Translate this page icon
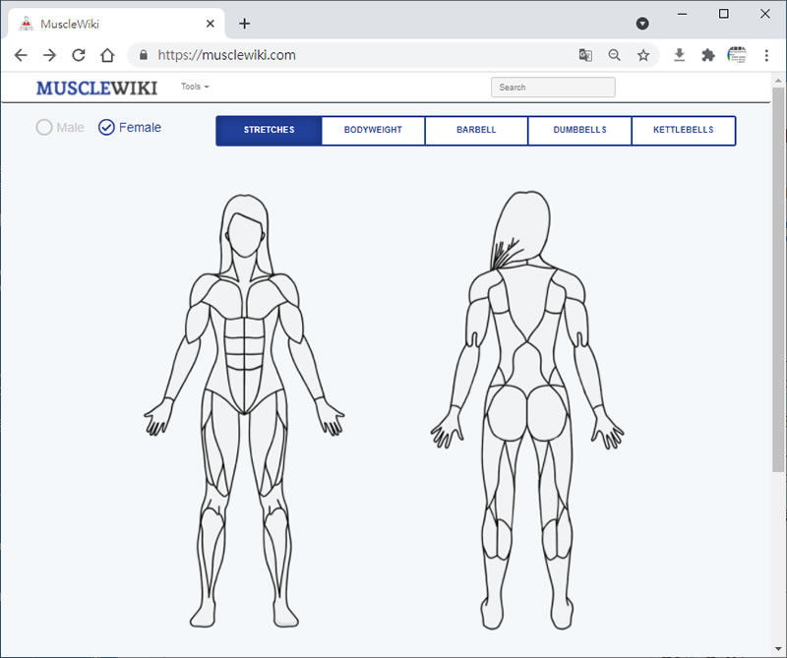This screenshot has width=787, height=658. coord(585,55)
